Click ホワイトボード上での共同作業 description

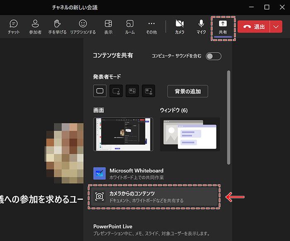coord(136,177)
